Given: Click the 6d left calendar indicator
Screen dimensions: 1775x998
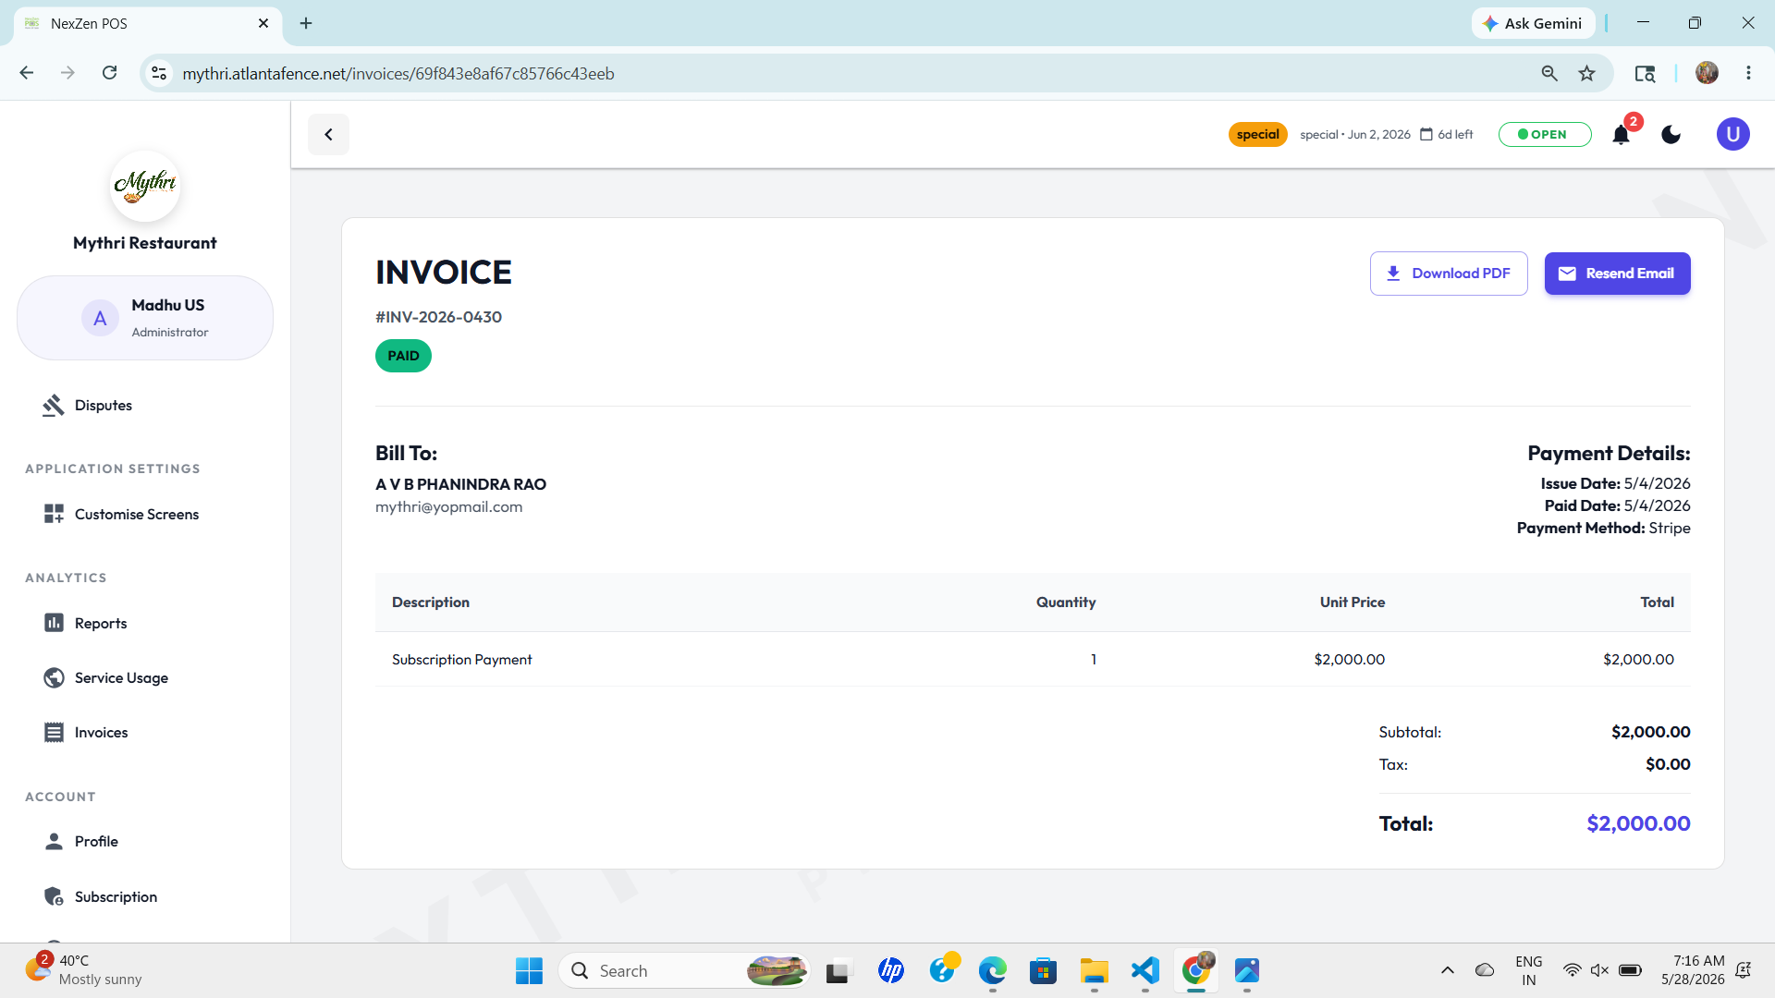Looking at the screenshot, I should [x=1447, y=135].
